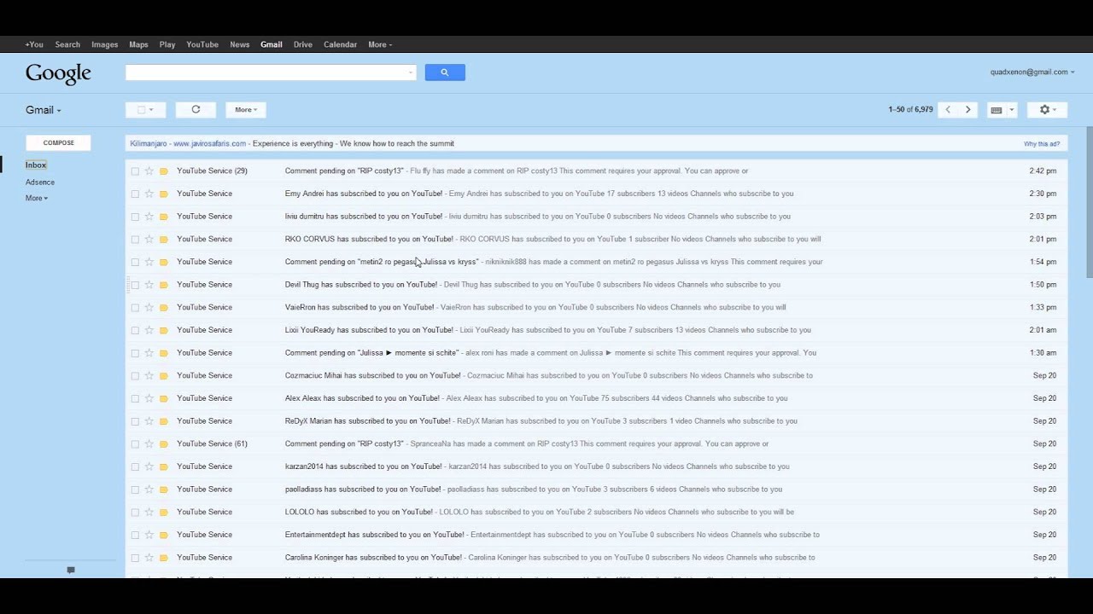Open the More actions dropdown in toolbar
The image size is (1093, 614).
[246, 110]
